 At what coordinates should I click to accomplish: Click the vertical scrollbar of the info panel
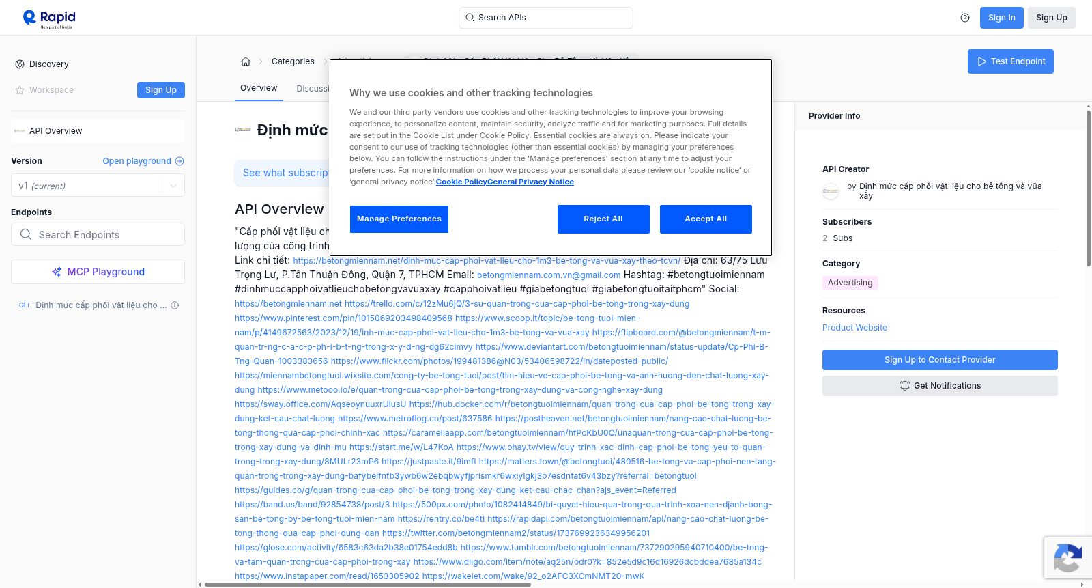click(x=1088, y=188)
